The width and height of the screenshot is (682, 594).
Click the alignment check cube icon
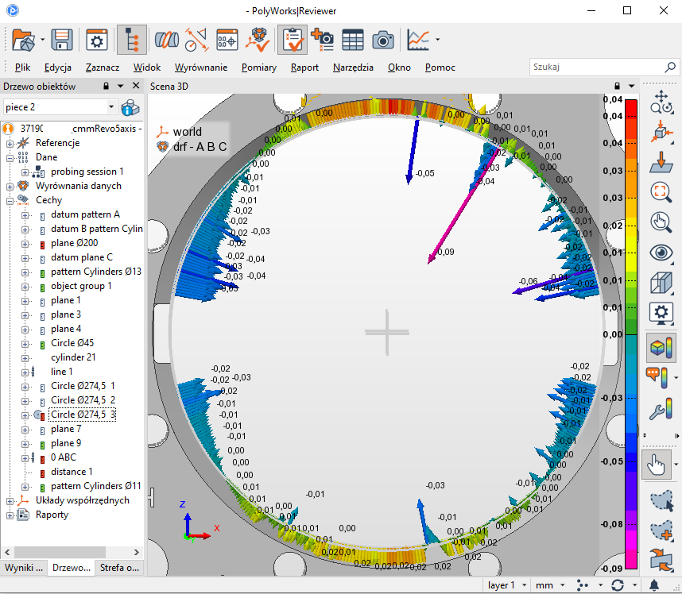(258, 40)
